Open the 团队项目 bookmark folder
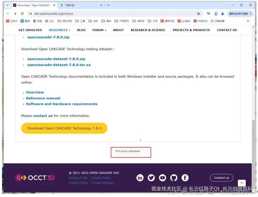The width and height of the screenshot is (258, 197). tap(65, 21)
